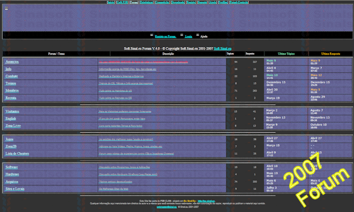Click the description link in the English row

[x=122, y=119]
